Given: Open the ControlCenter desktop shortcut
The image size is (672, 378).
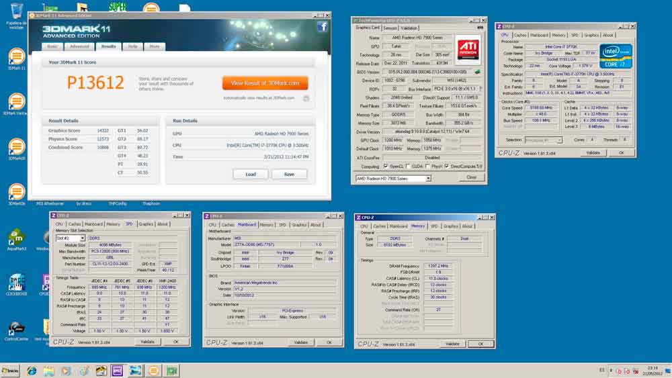Looking at the screenshot, I should pyautogui.click(x=16, y=330).
